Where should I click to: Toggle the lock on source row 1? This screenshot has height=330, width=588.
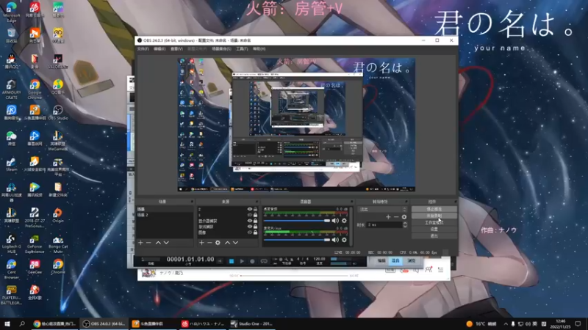pyautogui.click(x=255, y=215)
